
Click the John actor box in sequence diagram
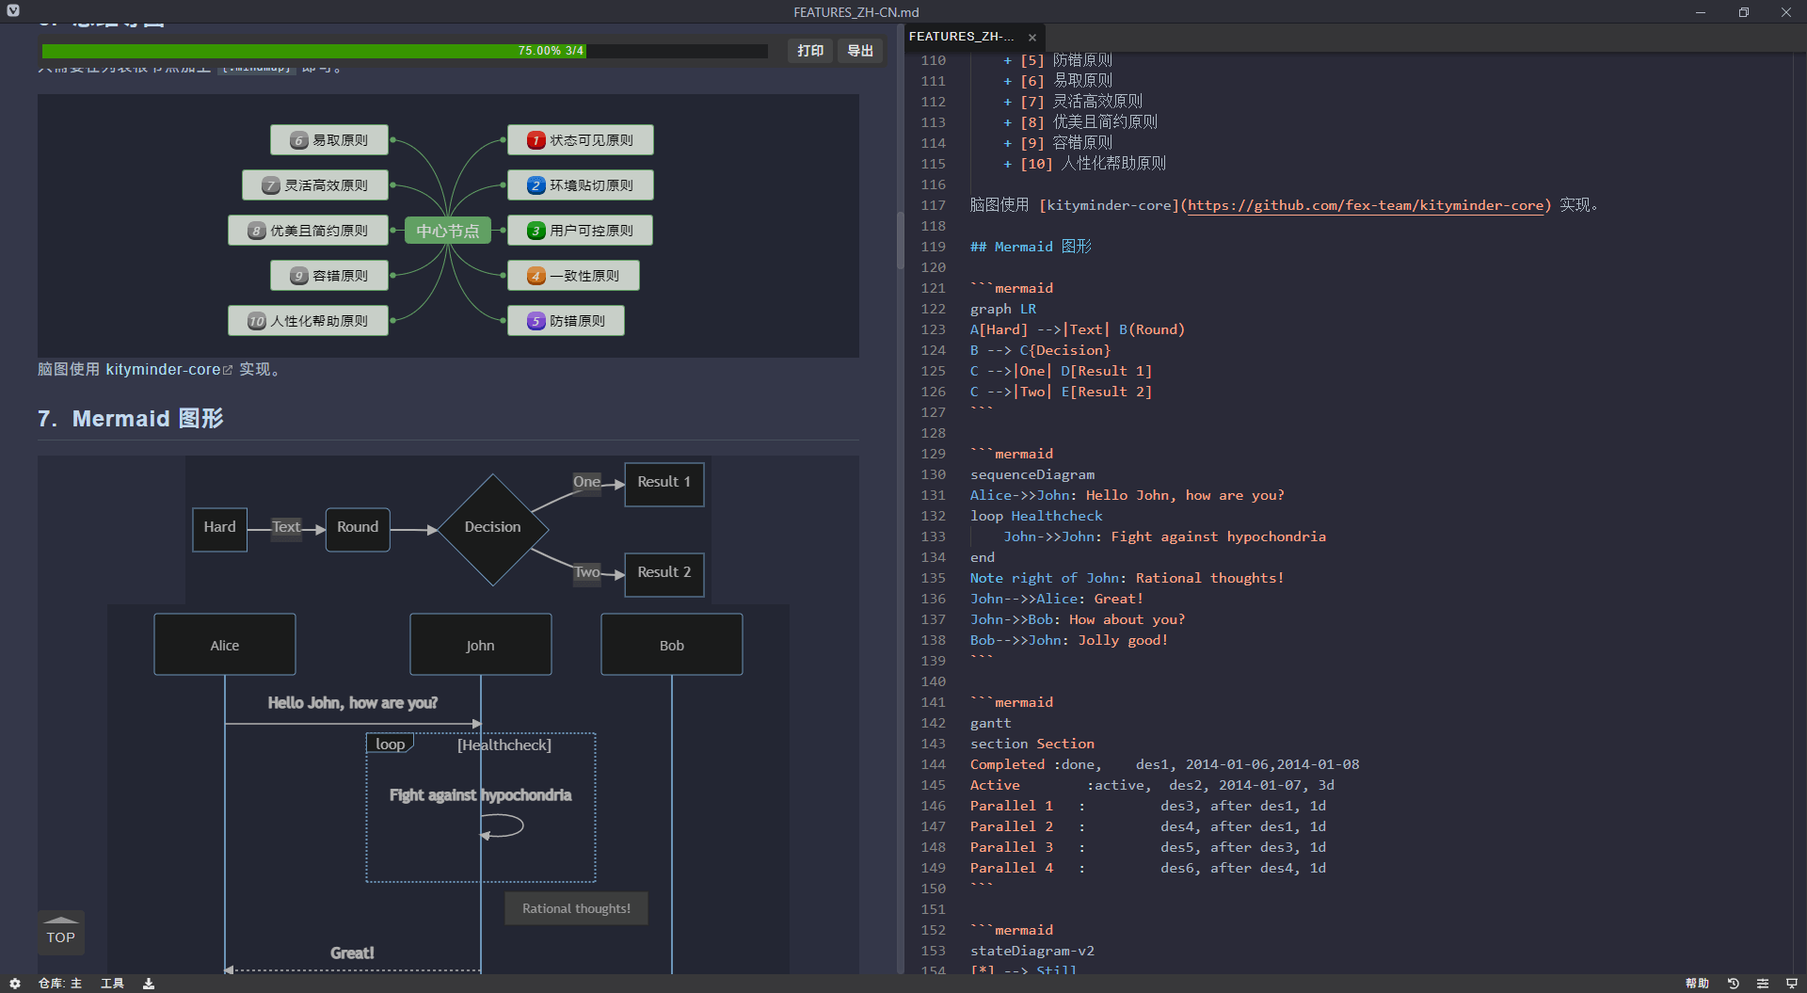pos(480,645)
